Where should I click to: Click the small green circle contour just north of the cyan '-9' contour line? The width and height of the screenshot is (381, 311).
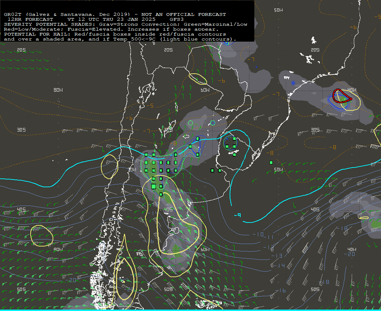pos(190,123)
